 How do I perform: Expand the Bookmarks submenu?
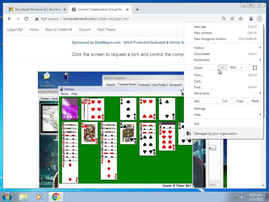click(x=224, y=60)
